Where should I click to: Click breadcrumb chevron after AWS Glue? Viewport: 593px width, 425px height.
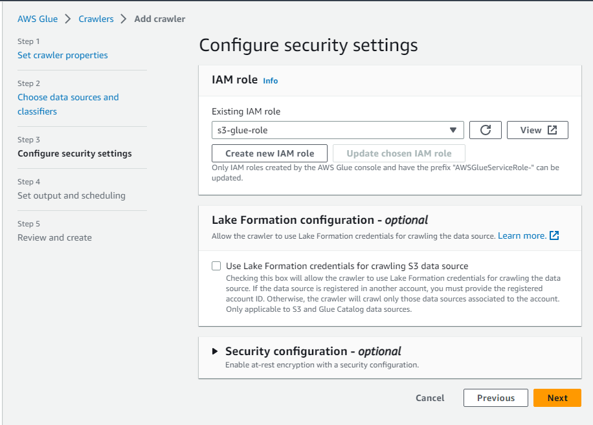coord(68,19)
